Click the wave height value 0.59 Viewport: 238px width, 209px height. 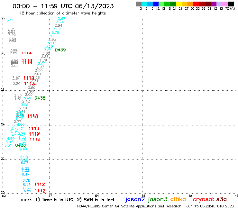click(32, 88)
